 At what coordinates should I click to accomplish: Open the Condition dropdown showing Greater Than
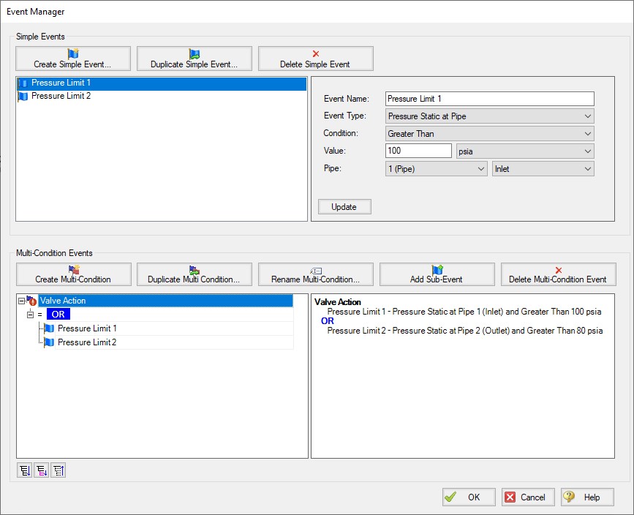coord(489,133)
